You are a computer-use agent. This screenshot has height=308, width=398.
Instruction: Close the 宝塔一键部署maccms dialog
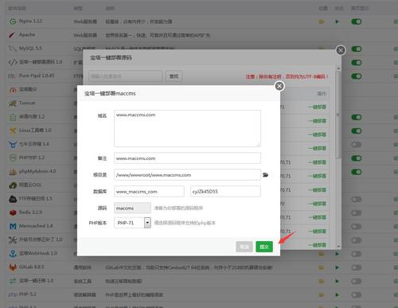279,86
